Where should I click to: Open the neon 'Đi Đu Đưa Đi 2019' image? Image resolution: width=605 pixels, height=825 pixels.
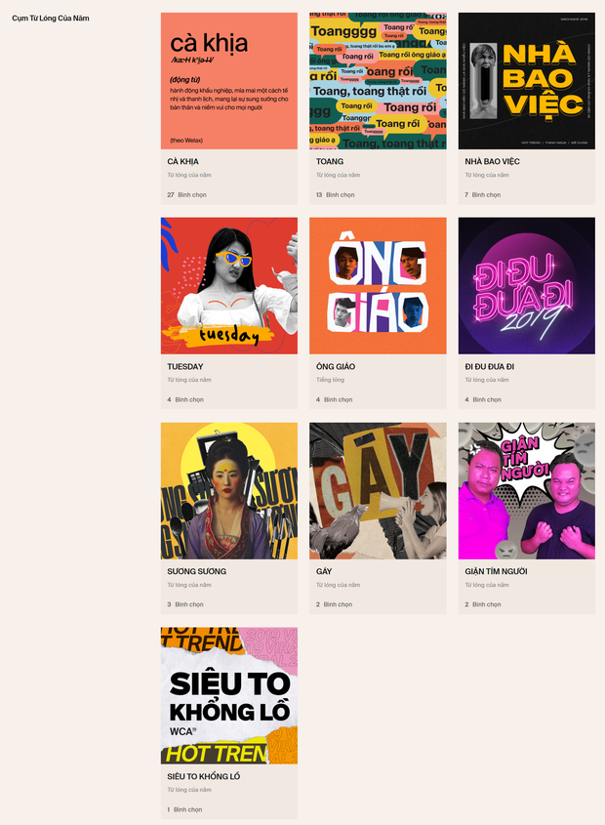527,286
